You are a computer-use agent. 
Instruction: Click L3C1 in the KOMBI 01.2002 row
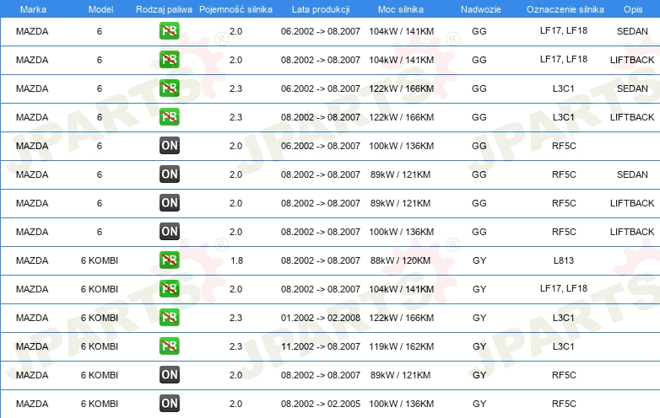[x=564, y=318]
